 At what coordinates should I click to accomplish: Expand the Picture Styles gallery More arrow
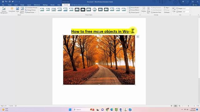pos(127,12)
